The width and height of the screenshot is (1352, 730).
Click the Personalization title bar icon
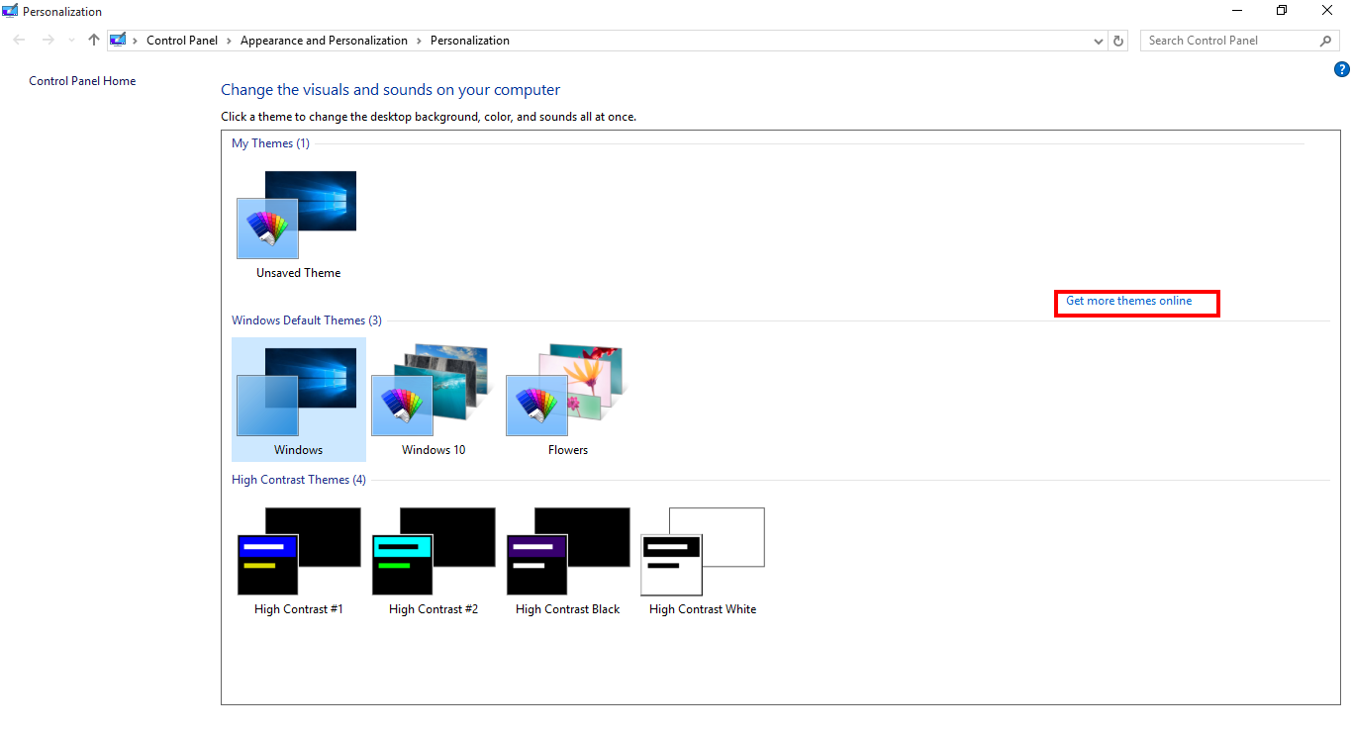(x=10, y=11)
